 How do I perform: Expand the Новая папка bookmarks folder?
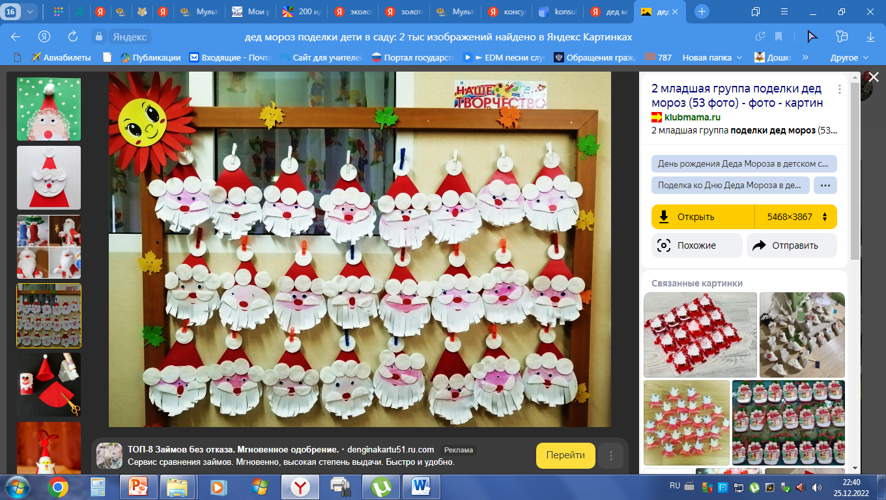tap(712, 57)
